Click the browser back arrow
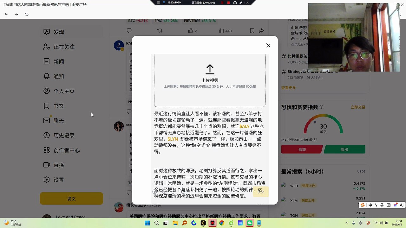Viewport: 406px width, 228px height. 6,14
